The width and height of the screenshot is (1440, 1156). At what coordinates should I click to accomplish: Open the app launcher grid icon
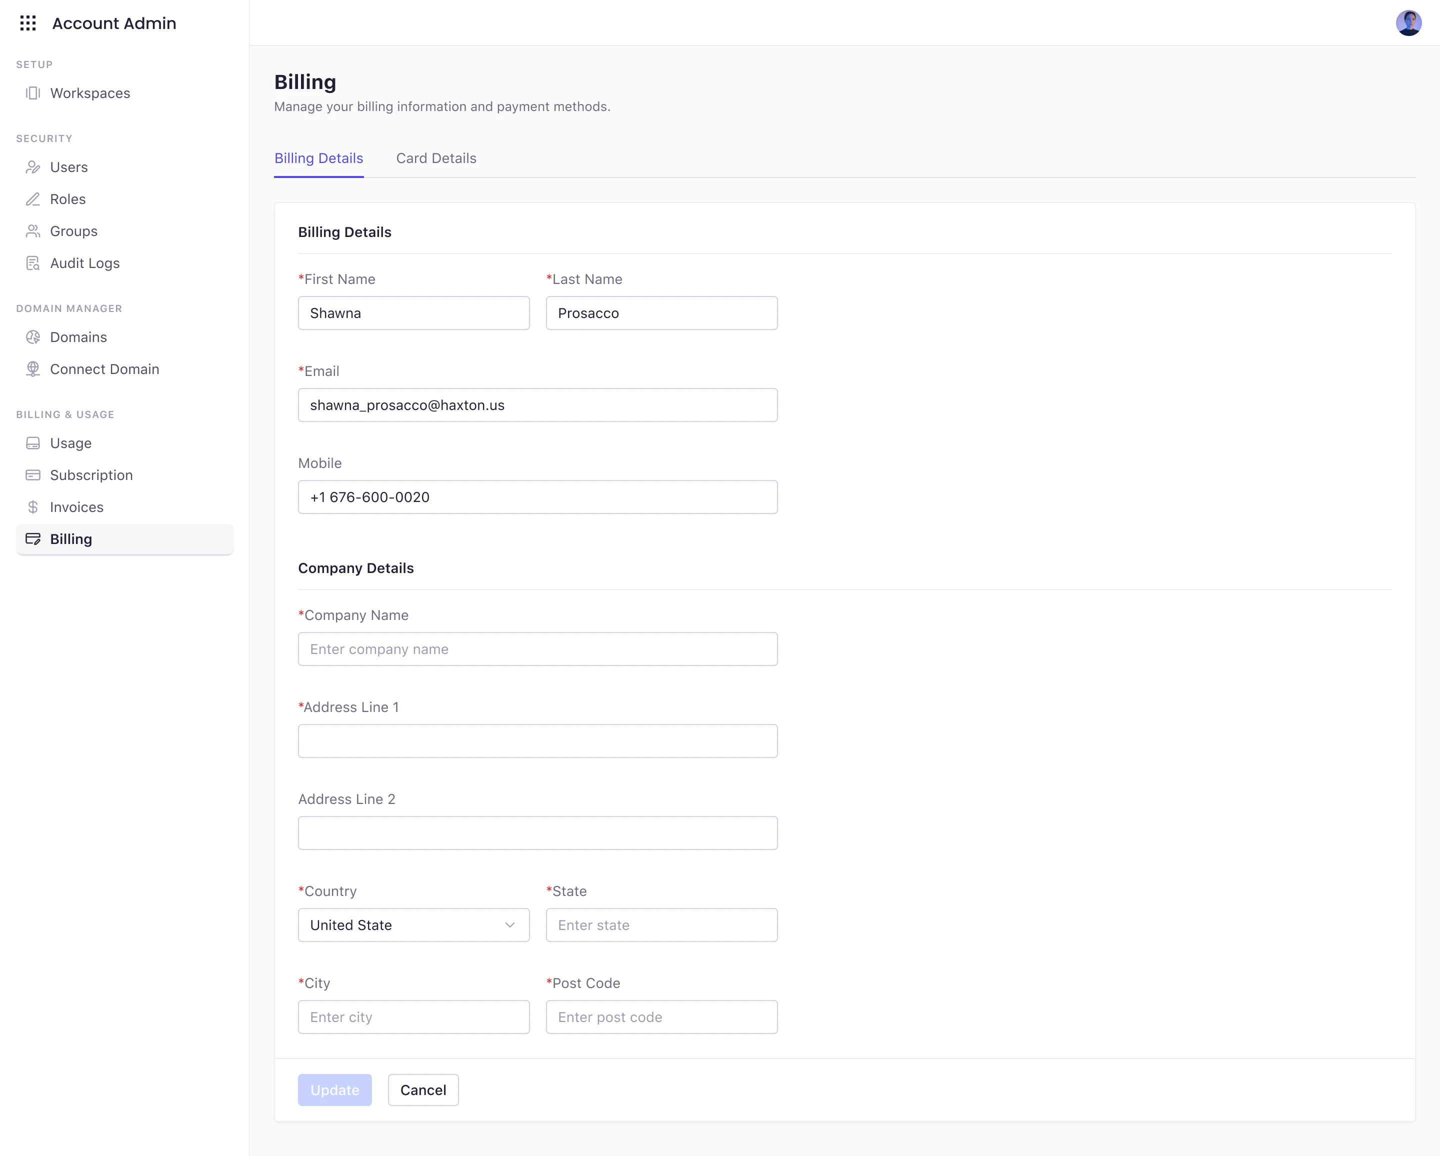[x=28, y=23]
